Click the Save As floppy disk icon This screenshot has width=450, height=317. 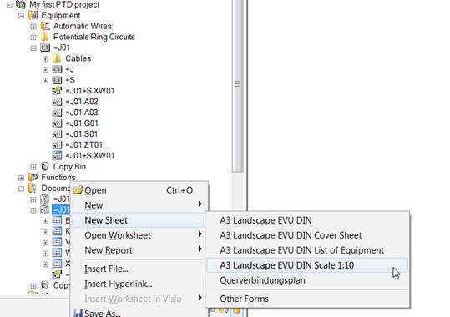pos(78,313)
